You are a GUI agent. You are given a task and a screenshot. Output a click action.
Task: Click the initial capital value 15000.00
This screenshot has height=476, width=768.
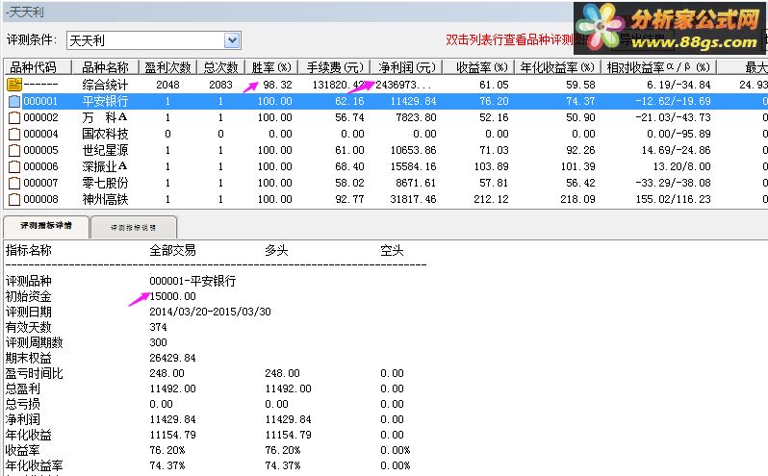[173, 296]
